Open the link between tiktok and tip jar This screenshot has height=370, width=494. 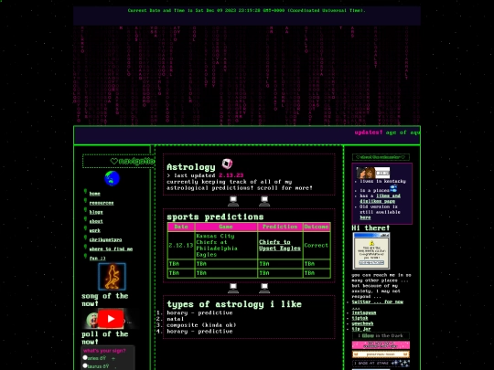362,323
